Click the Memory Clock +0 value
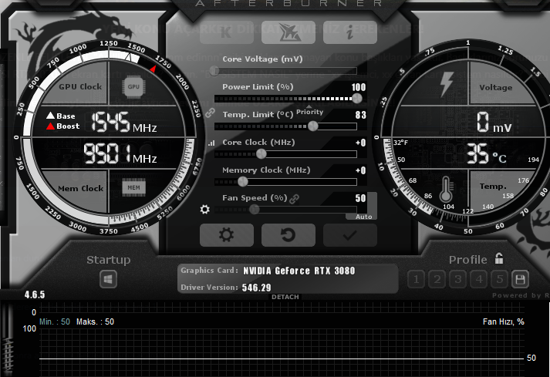This screenshot has height=377, width=550. pyautogui.click(x=360, y=170)
